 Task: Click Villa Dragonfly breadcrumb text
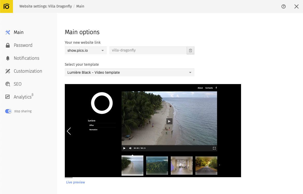coord(60,6)
